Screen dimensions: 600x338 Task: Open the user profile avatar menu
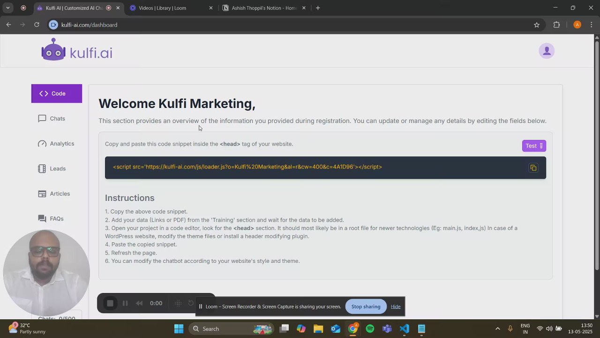coord(547,51)
